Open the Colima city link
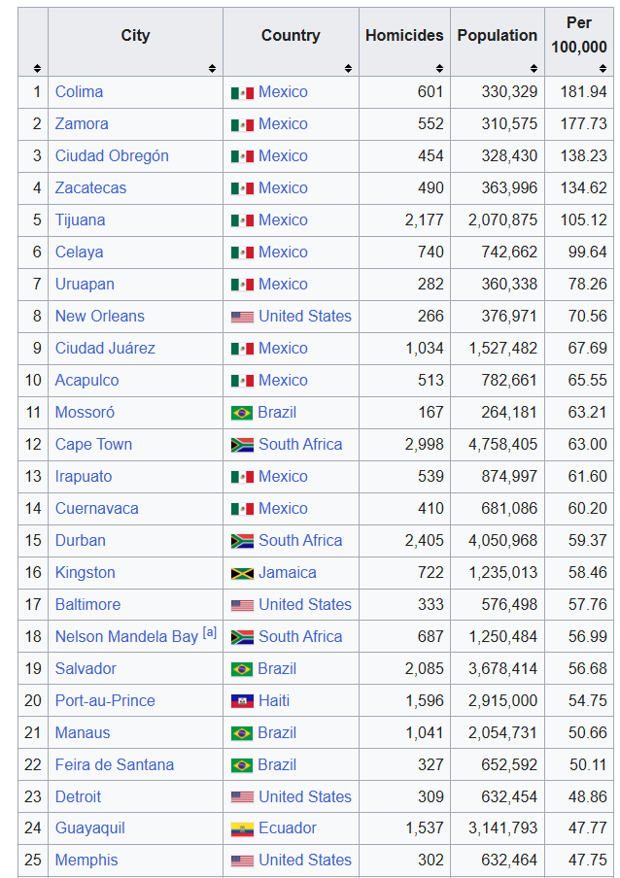Screen dimensions: 620x878 79,92
